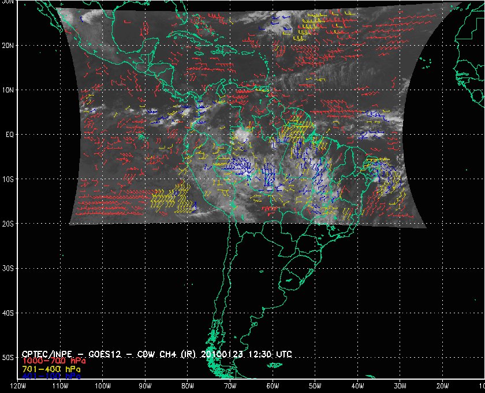
Task: Click the 20N latitude label
Action: click(8, 46)
